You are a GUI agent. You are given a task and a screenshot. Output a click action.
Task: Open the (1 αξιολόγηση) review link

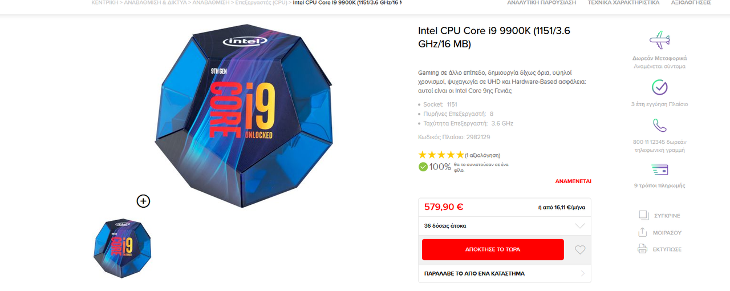[x=482, y=155]
